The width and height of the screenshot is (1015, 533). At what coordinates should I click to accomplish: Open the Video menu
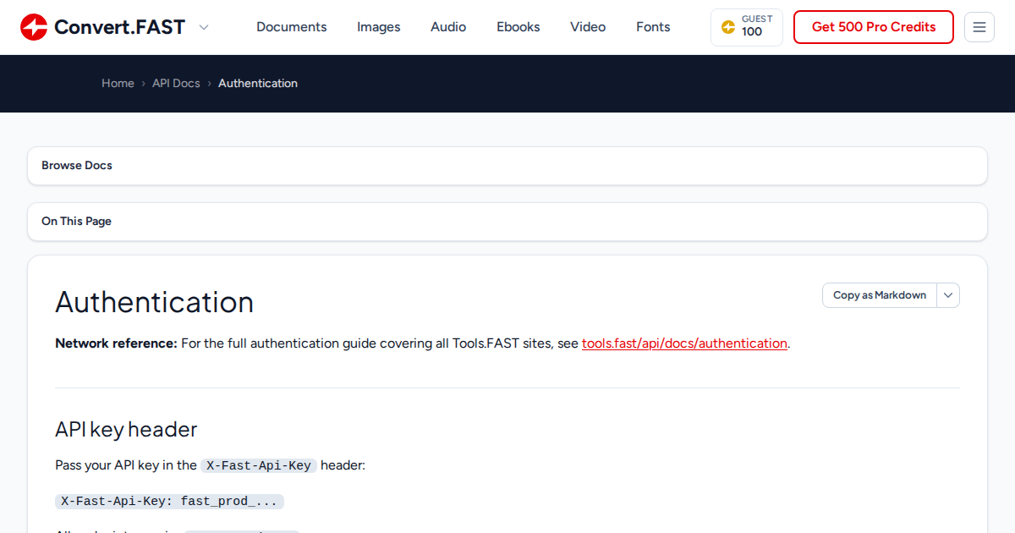point(588,27)
